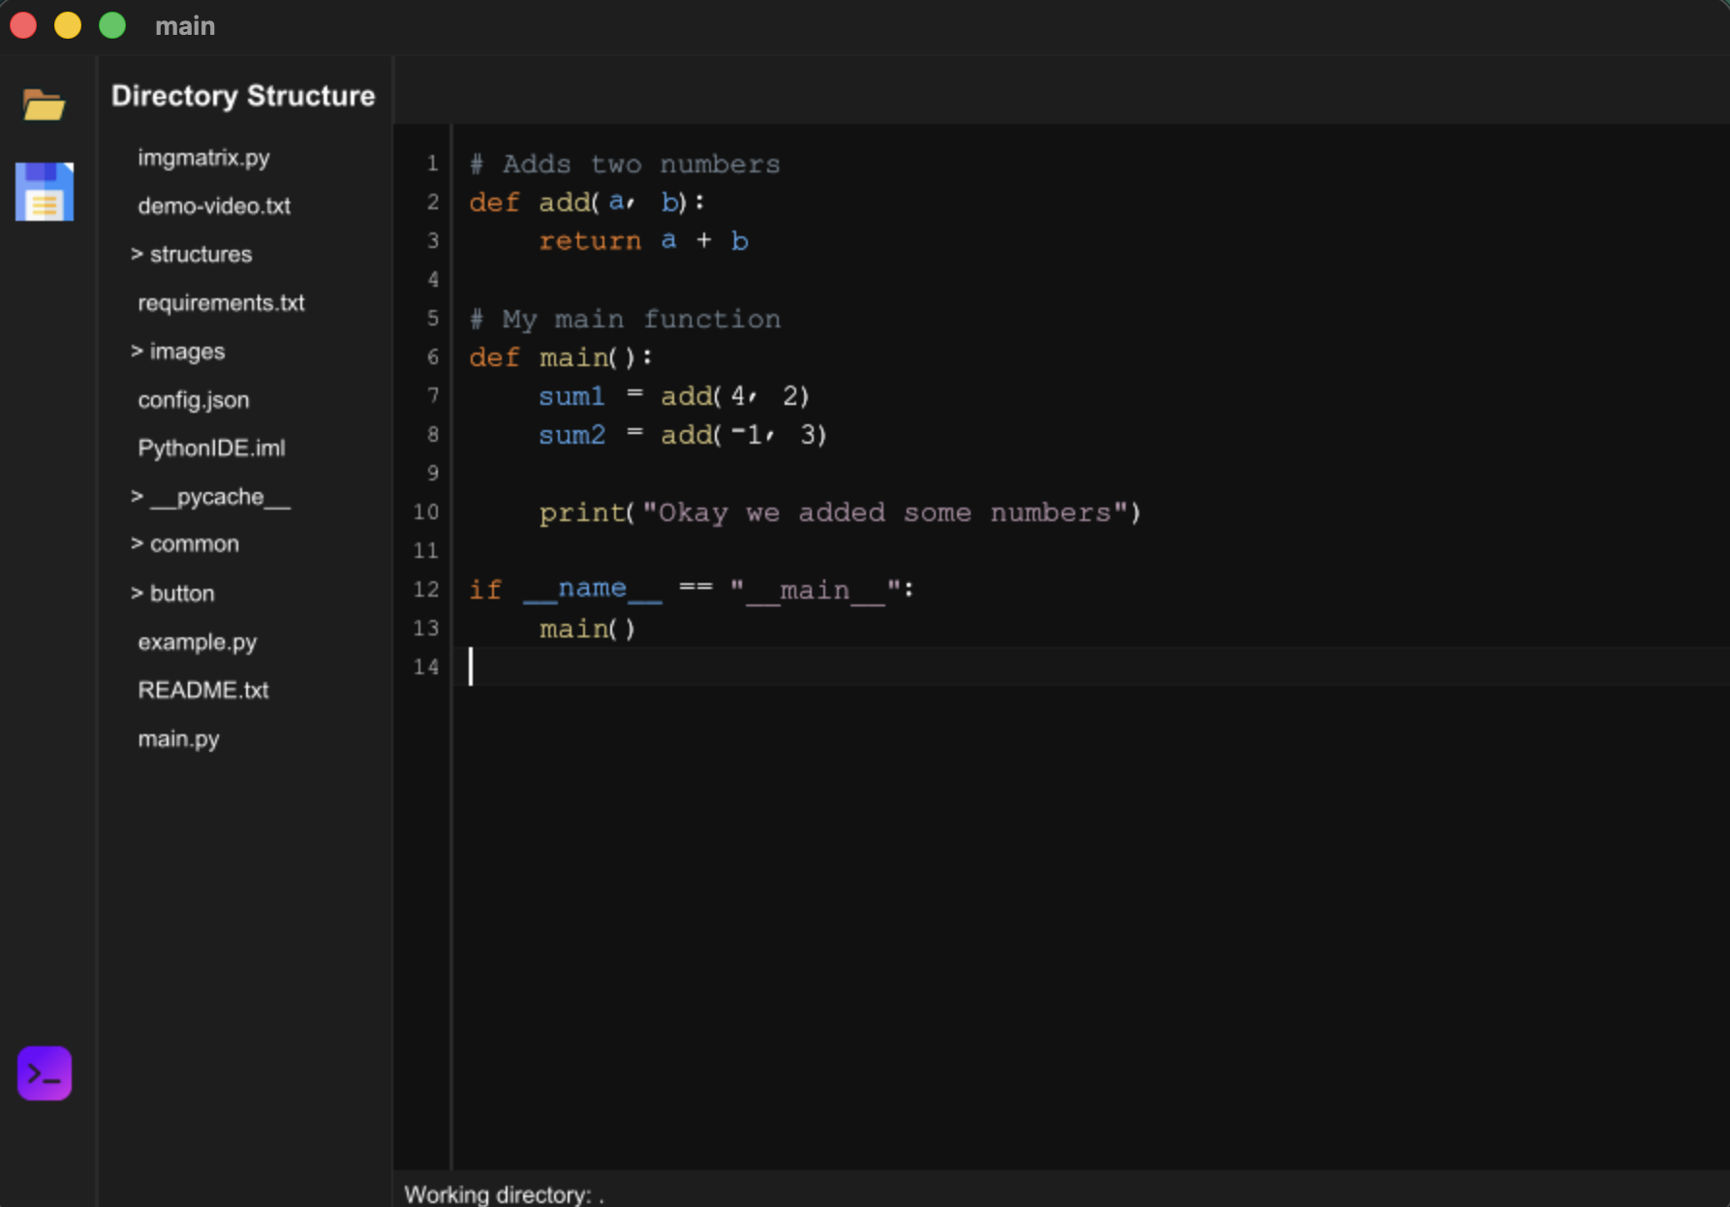Open README.txt in the file tree
1730x1207 pixels.
click(202, 690)
